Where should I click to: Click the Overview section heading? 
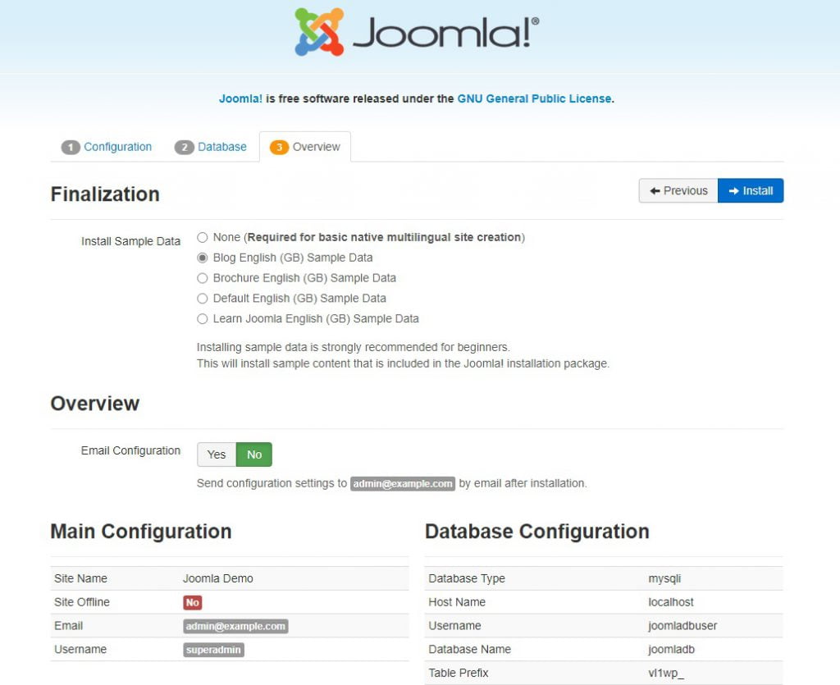95,404
